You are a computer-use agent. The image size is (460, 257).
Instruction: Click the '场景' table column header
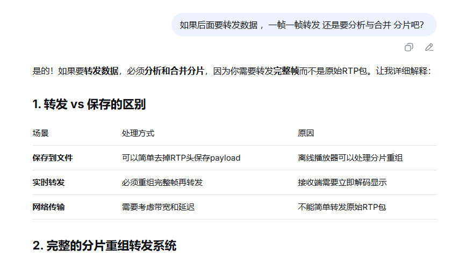[x=41, y=133]
